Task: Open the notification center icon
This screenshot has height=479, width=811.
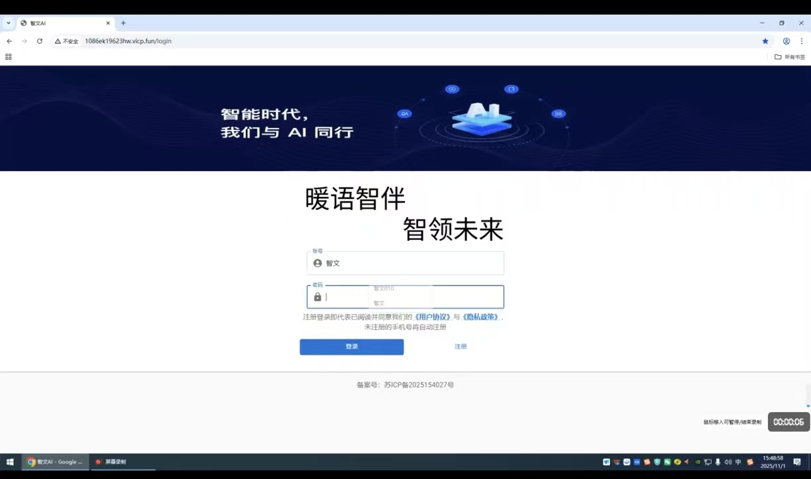Action: (797, 462)
